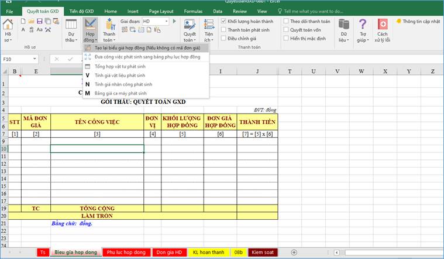
Task: Uncheck Khối lượng hoàn thành checkbox
Action: pyautogui.click(x=223, y=22)
